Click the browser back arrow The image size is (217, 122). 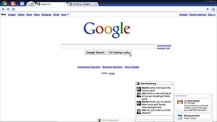[3, 9]
